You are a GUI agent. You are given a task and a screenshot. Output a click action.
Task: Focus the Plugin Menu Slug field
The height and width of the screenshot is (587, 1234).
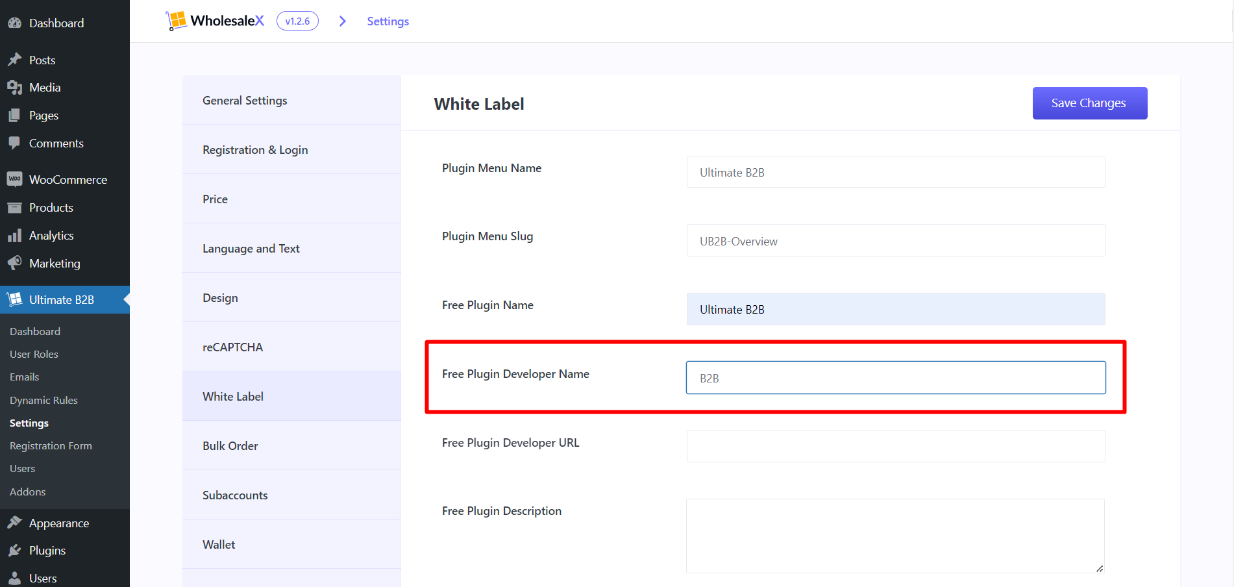pos(896,241)
